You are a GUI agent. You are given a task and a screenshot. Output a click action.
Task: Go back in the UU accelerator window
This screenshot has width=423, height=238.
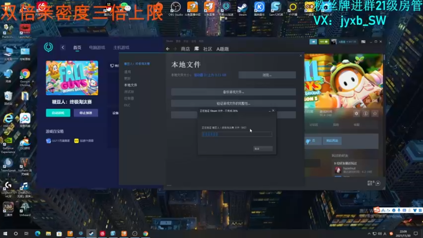point(63,48)
